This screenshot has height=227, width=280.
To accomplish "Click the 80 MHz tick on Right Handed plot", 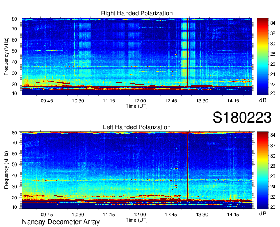I will pos(14,19).
